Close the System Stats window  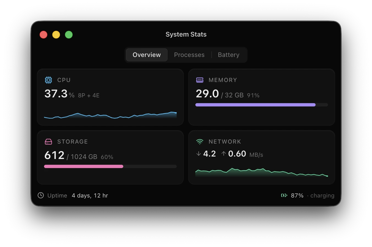coord(43,35)
